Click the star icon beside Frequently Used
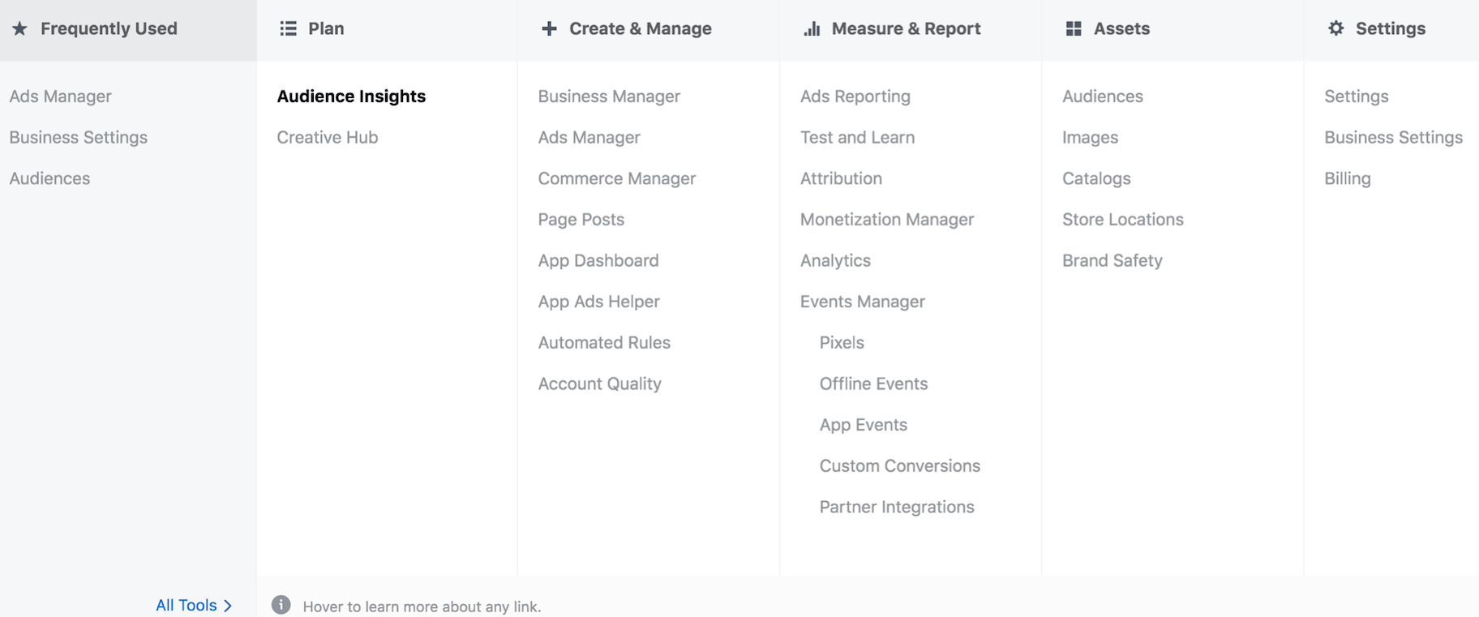1479x617 pixels. pos(20,29)
